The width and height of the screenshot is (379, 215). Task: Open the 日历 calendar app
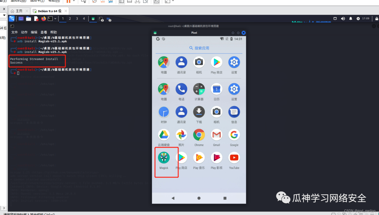point(216,89)
